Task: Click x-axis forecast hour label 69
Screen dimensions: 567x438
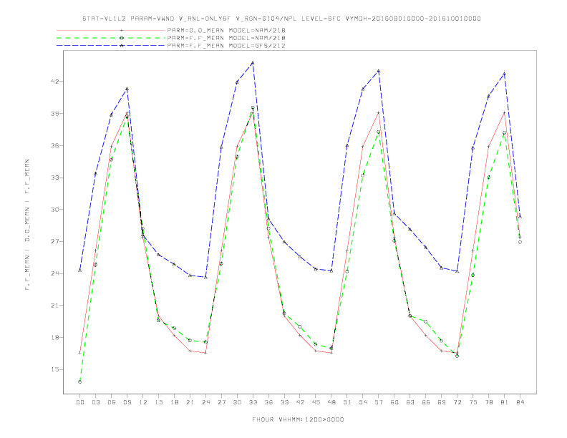Action: [x=442, y=402]
